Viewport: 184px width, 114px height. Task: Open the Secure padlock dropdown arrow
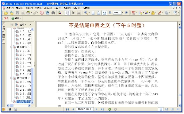[x=156, y=13]
